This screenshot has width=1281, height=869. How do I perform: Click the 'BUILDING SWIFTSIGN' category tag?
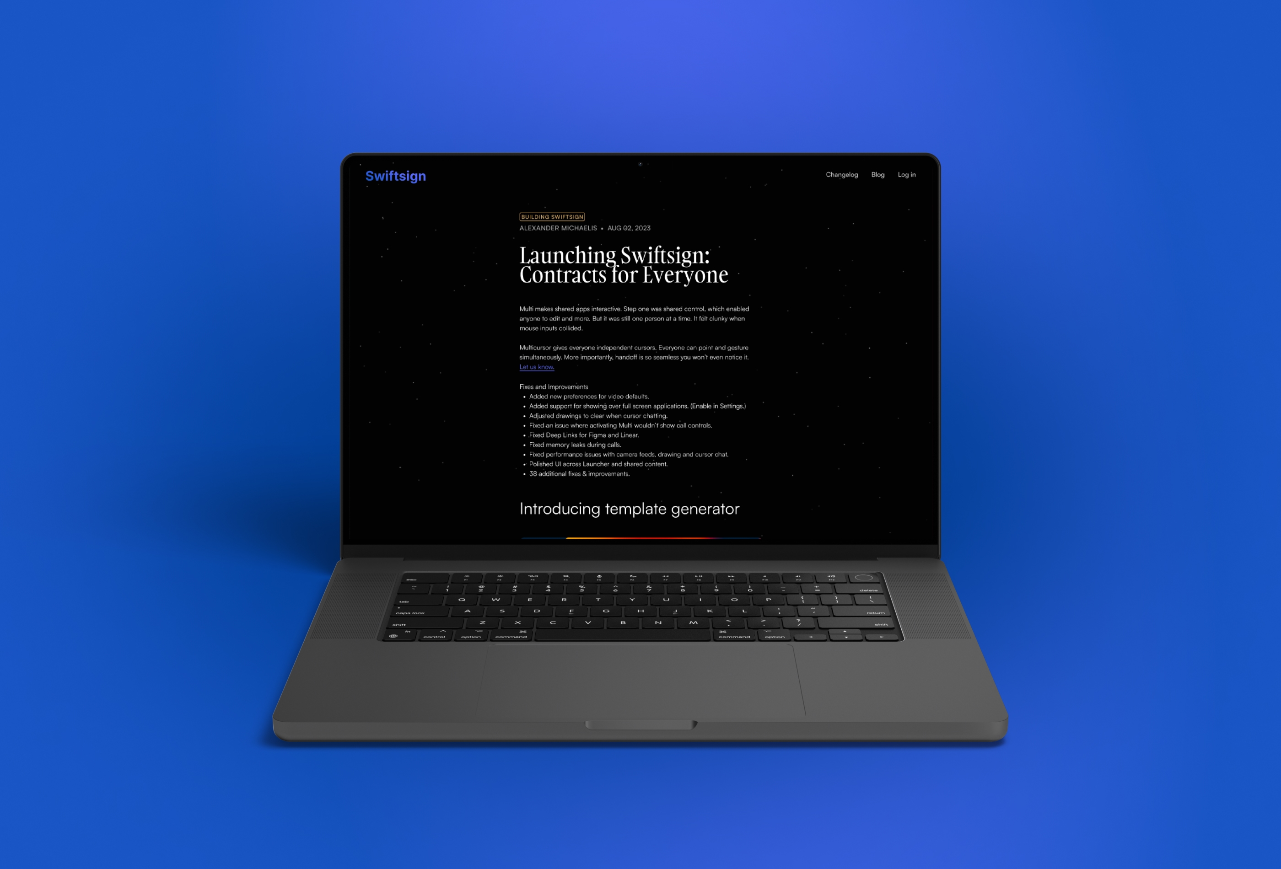pyautogui.click(x=551, y=216)
